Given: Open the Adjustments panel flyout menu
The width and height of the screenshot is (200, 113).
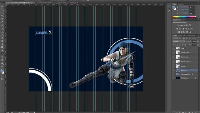Looking at the screenshot, I should pyautogui.click(x=198, y=20).
